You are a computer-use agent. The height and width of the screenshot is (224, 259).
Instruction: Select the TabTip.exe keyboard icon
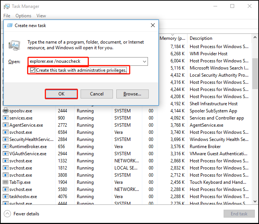(x=5, y=182)
